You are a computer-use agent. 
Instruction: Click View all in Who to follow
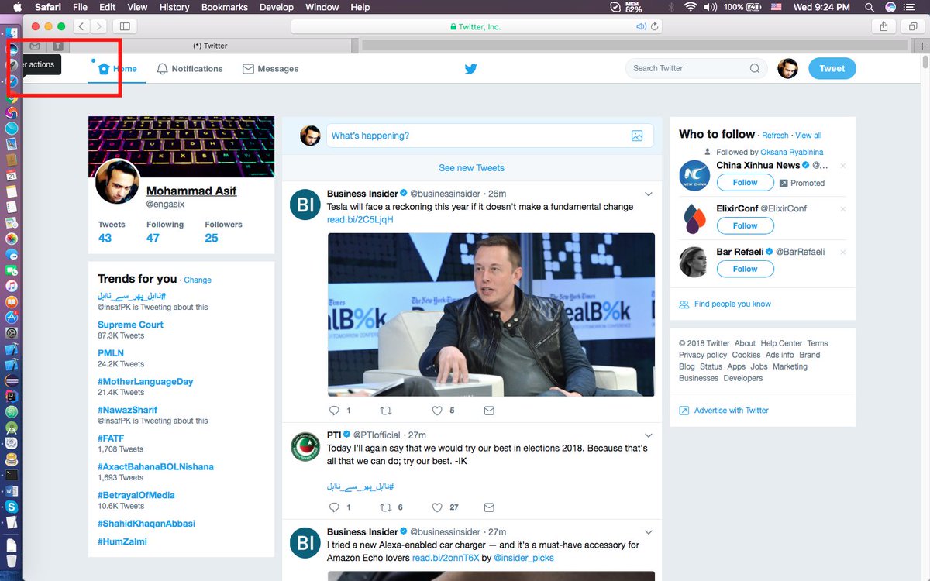808,136
